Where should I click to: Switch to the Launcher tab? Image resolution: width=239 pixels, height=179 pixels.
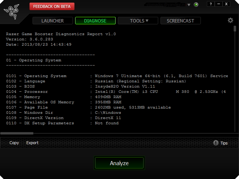coord(53,21)
